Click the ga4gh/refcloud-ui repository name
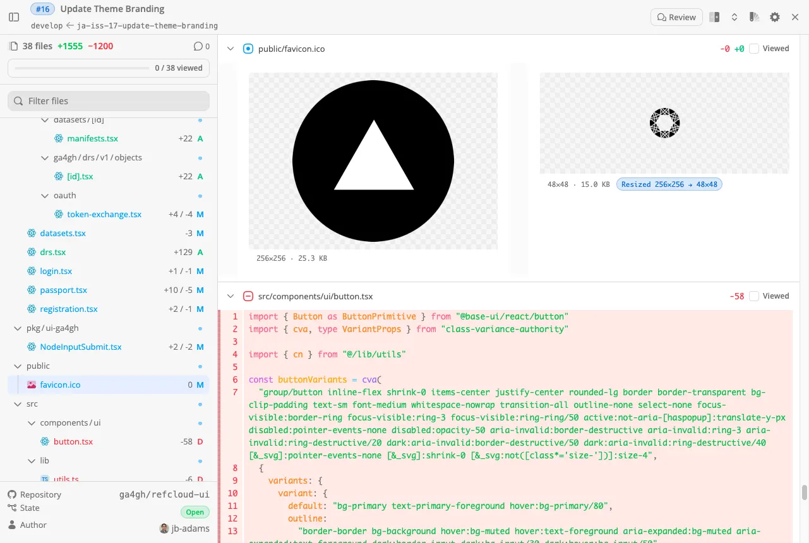The height and width of the screenshot is (543, 809). [164, 494]
